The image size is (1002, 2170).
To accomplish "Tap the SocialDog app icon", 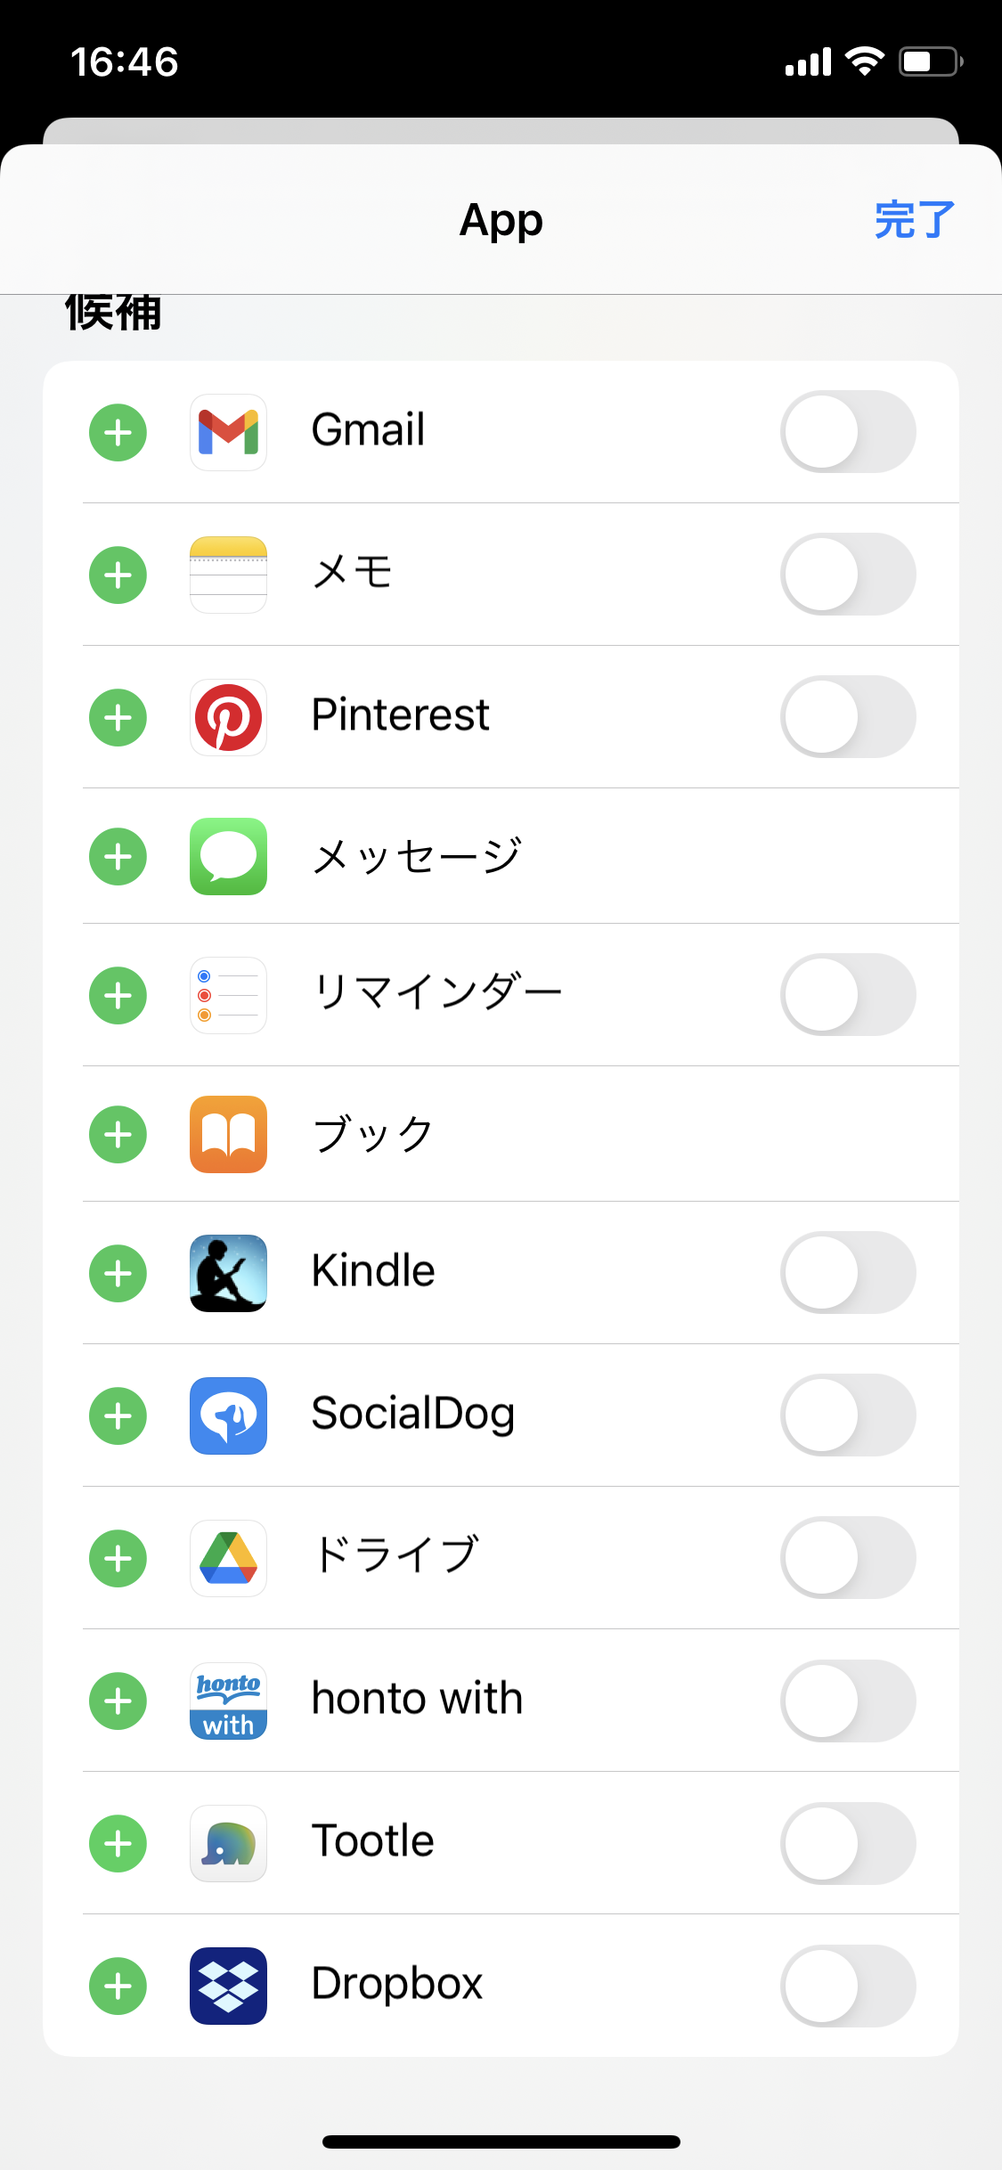I will (228, 1415).
